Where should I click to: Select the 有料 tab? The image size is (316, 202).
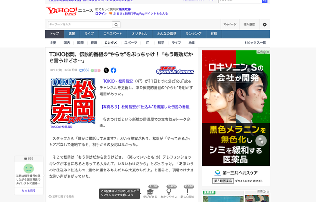[x=214, y=34]
